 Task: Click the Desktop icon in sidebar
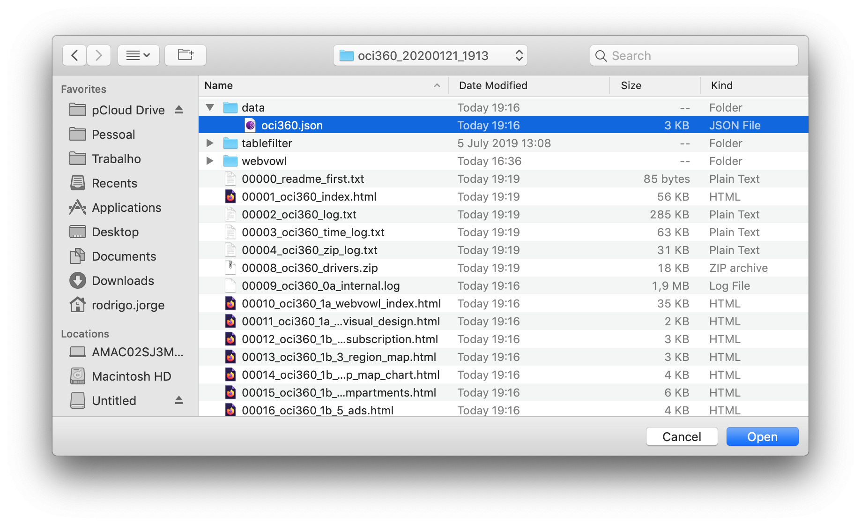pyautogui.click(x=78, y=232)
